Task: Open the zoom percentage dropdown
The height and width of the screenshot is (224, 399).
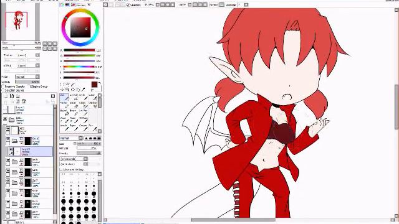Action: (x=158, y=5)
